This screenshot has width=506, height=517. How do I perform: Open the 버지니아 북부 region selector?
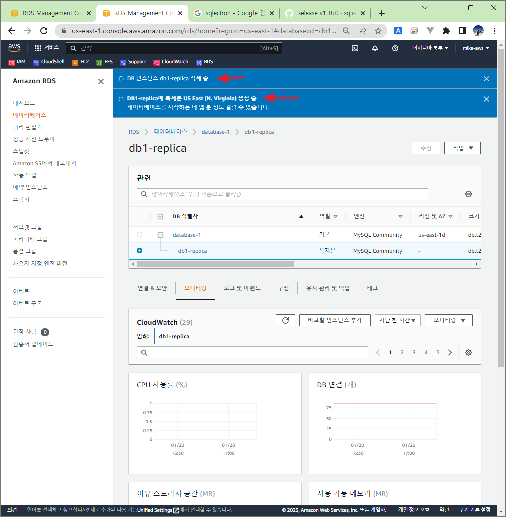coord(430,48)
